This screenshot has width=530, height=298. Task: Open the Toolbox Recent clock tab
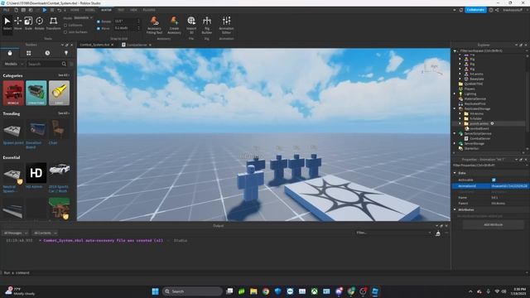pyautogui.click(x=47, y=53)
